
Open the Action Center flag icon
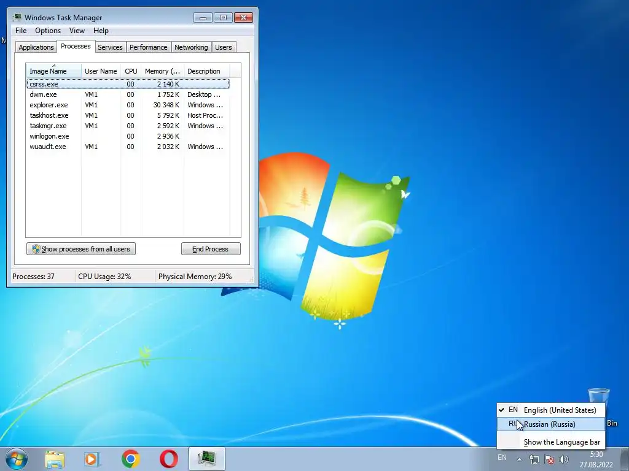coord(549,459)
